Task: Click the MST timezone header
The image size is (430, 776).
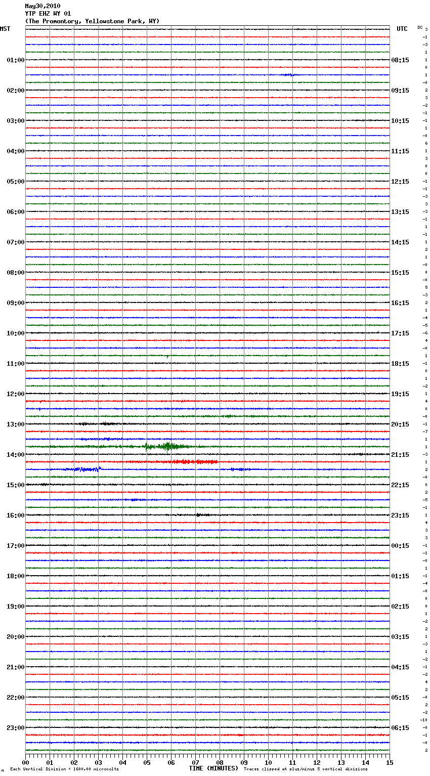Action: click(x=5, y=29)
